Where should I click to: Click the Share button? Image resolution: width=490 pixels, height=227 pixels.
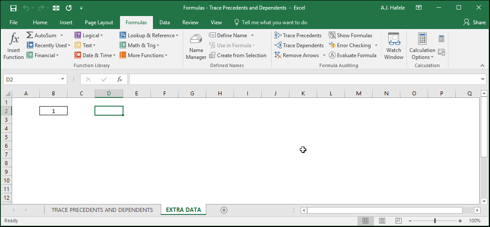coord(475,23)
